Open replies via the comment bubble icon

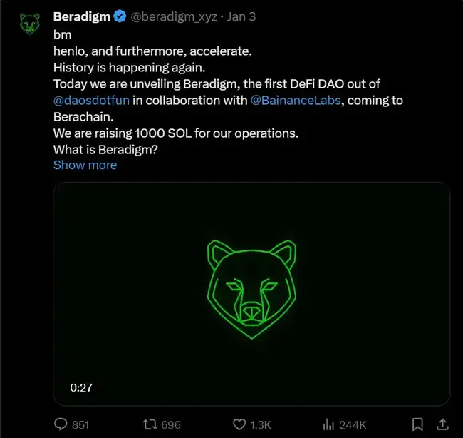(61, 424)
